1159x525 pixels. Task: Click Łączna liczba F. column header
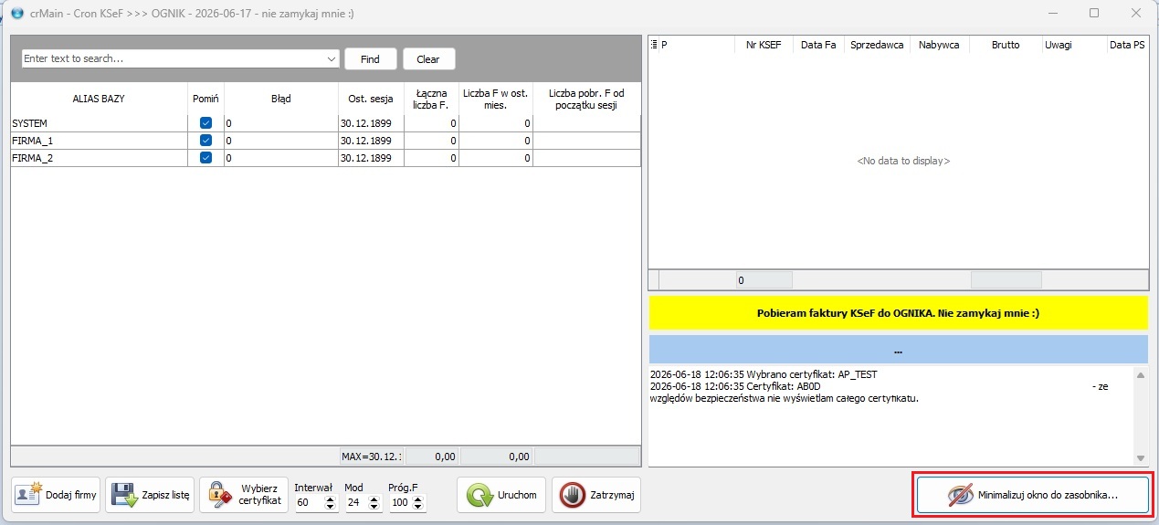pos(431,99)
